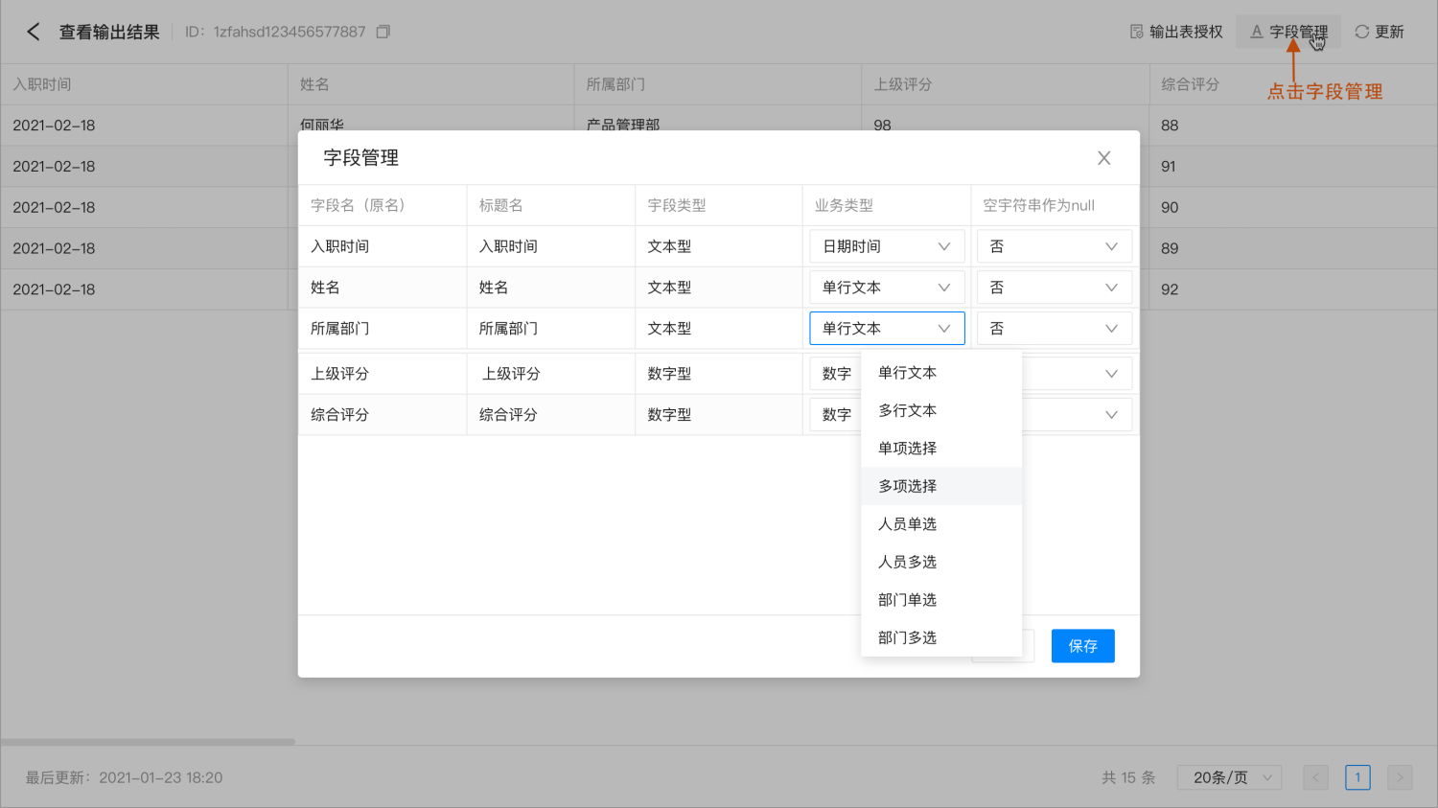This screenshot has height=808, width=1438.
Task: Close the 字段管理 dialog with X
Action: coord(1104,158)
